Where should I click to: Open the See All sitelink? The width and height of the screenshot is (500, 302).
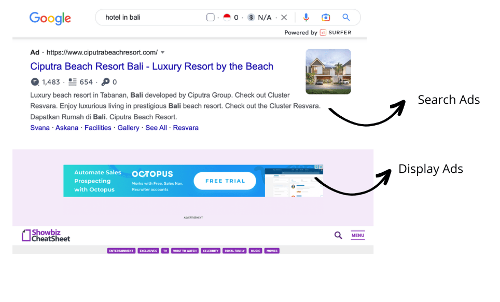coord(156,128)
